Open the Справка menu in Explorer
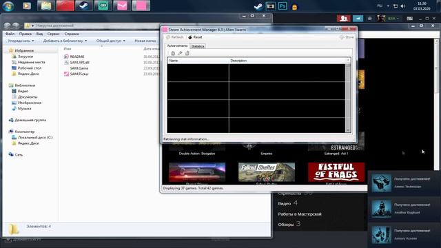The height and width of the screenshot is (248, 441). 72,34
